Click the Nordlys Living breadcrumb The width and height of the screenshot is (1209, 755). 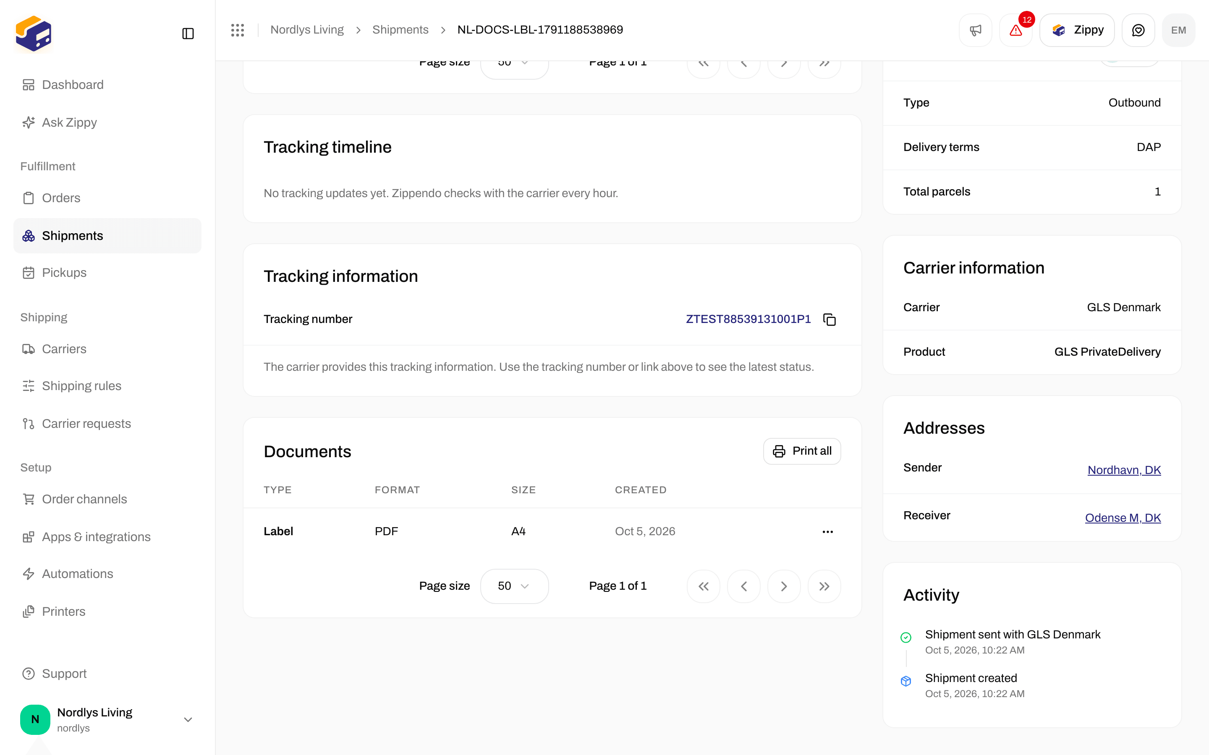[x=307, y=30]
